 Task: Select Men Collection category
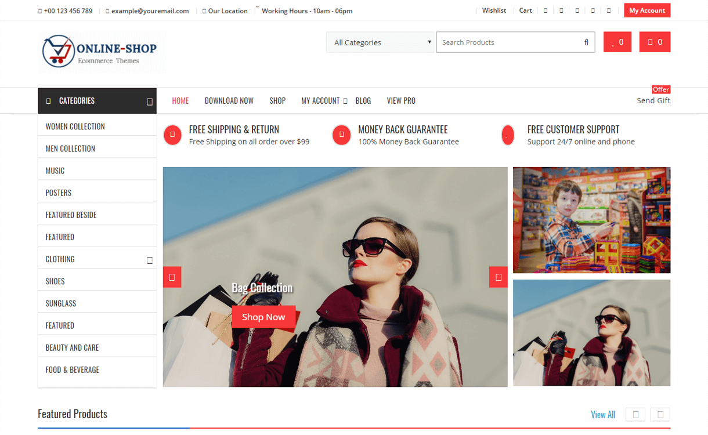click(x=70, y=148)
